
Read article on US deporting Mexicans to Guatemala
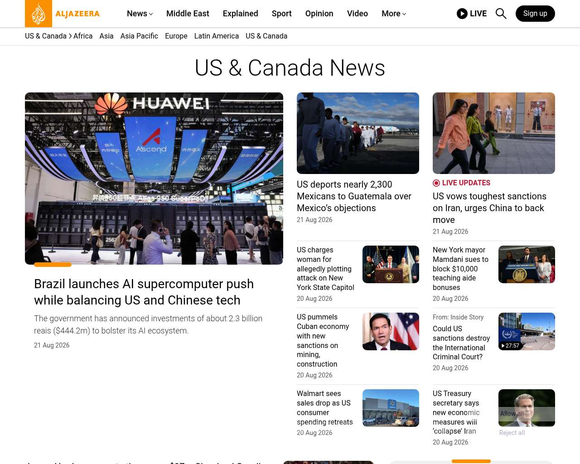354,196
